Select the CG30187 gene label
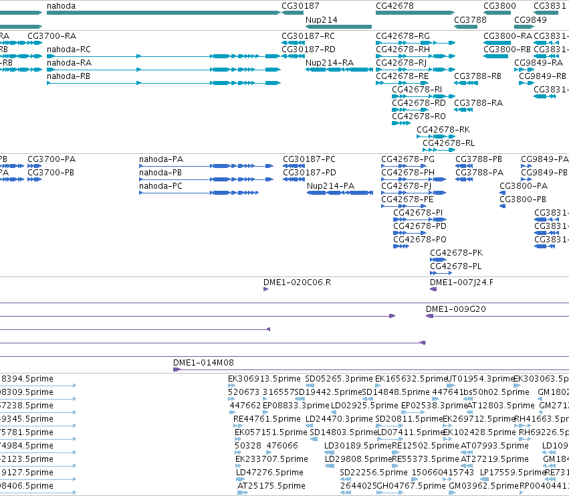 click(300, 6)
